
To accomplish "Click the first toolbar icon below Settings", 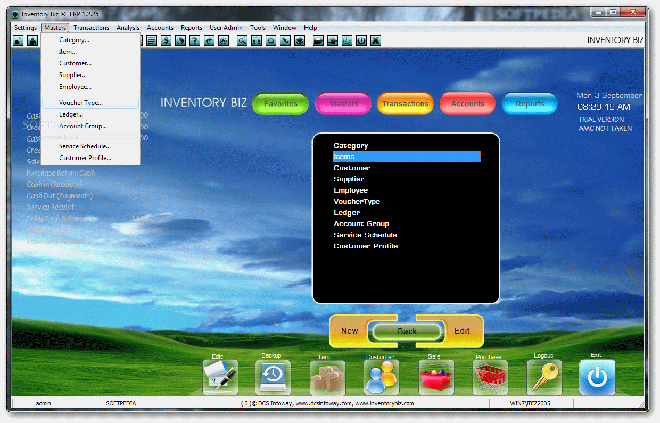I will (x=18, y=40).
